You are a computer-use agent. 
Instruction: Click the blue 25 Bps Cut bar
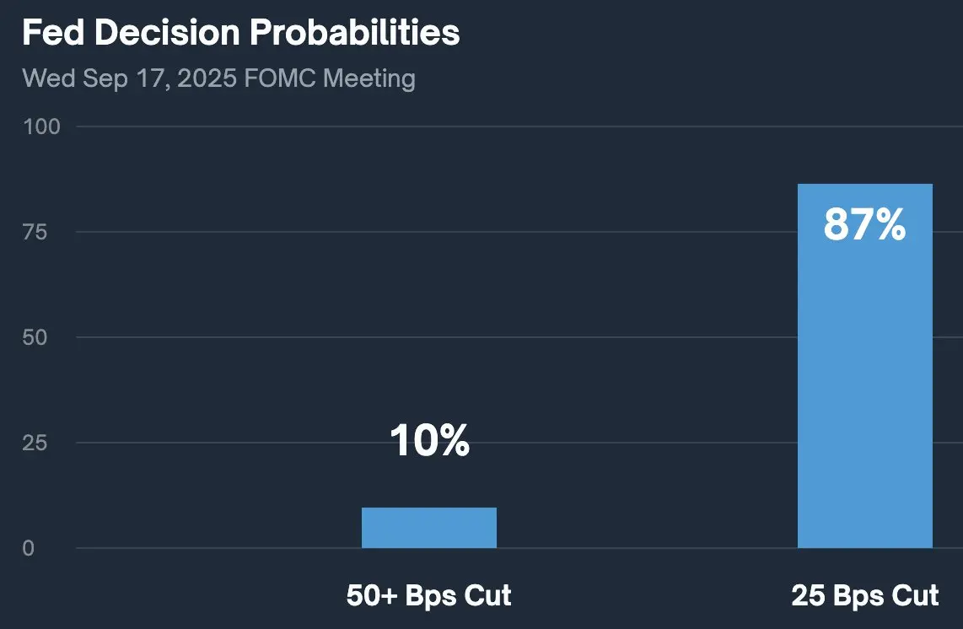(x=864, y=365)
